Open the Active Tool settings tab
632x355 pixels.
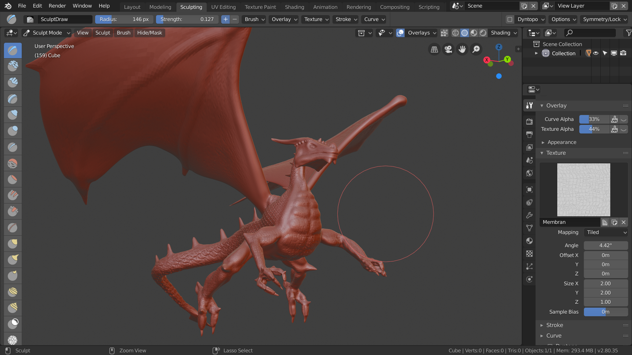(x=529, y=106)
